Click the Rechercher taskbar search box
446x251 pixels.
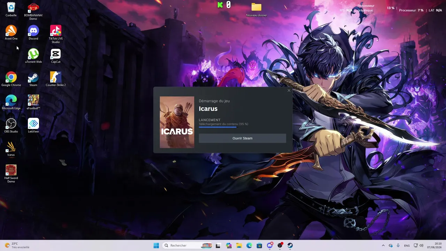[x=187, y=245]
